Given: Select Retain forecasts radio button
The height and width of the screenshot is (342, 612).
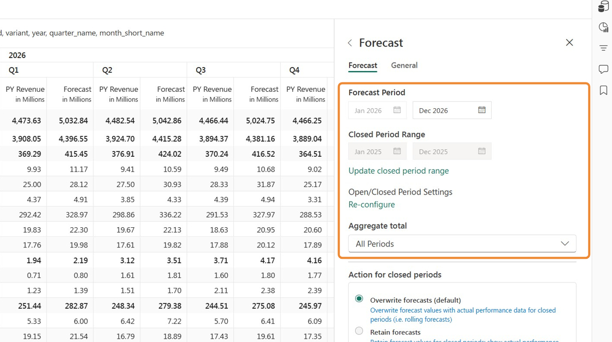Looking at the screenshot, I should [359, 331].
